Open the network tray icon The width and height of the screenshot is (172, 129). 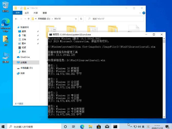(x=135, y=127)
